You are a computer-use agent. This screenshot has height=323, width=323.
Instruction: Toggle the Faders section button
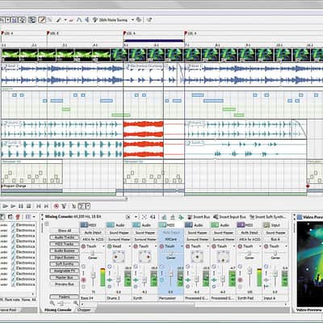click(65, 297)
